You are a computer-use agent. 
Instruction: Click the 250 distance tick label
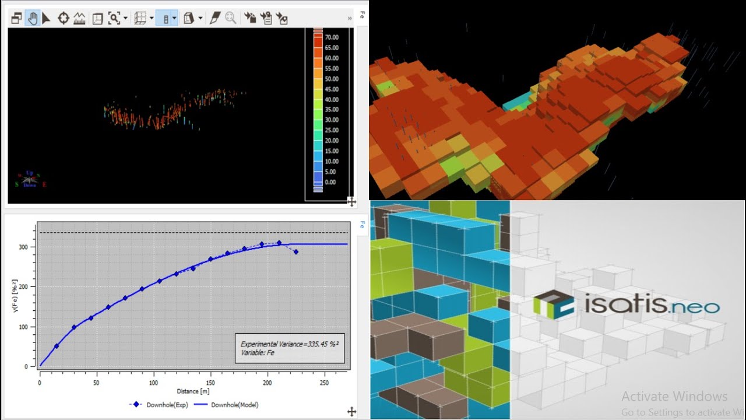click(x=324, y=383)
